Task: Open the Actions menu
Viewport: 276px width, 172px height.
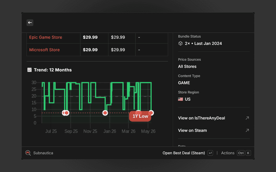Action: click(x=228, y=153)
